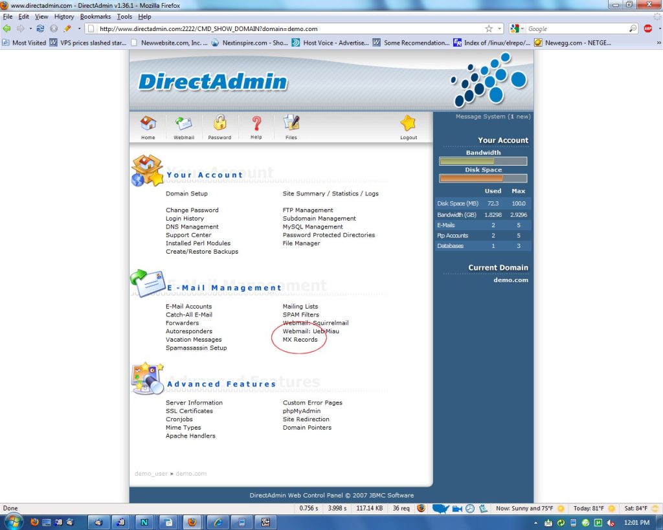The image size is (663, 530).
Task: Click the E-Mail Management envelope icon
Action: click(148, 283)
